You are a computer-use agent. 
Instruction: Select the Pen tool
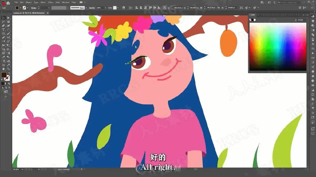pos(4,26)
